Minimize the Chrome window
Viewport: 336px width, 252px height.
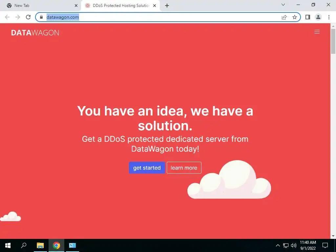(x=298, y=5)
